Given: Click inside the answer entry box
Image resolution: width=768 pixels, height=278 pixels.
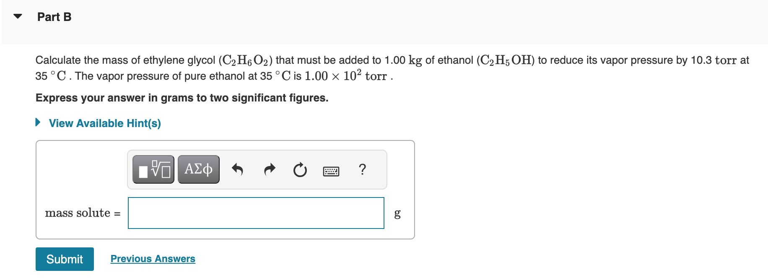Looking at the screenshot, I should (x=256, y=213).
